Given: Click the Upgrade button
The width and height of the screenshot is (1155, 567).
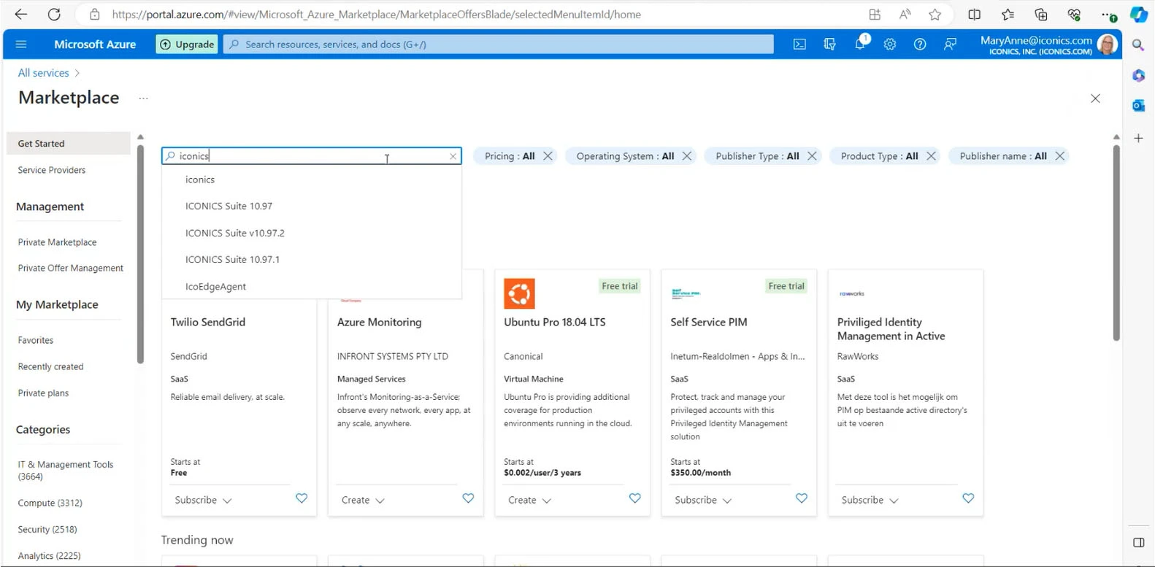Looking at the screenshot, I should tap(187, 45).
